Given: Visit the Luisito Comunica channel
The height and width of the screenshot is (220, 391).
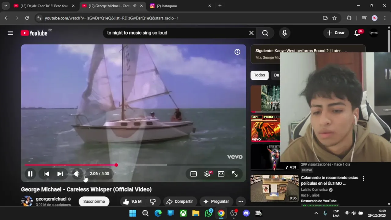Looking at the screenshot, I should 314,190.
